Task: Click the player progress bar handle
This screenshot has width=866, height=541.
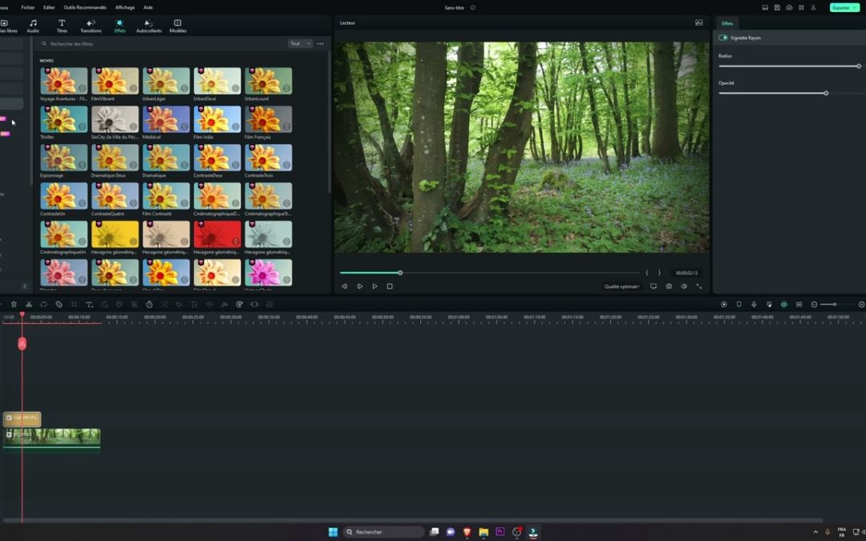Action: [400, 273]
